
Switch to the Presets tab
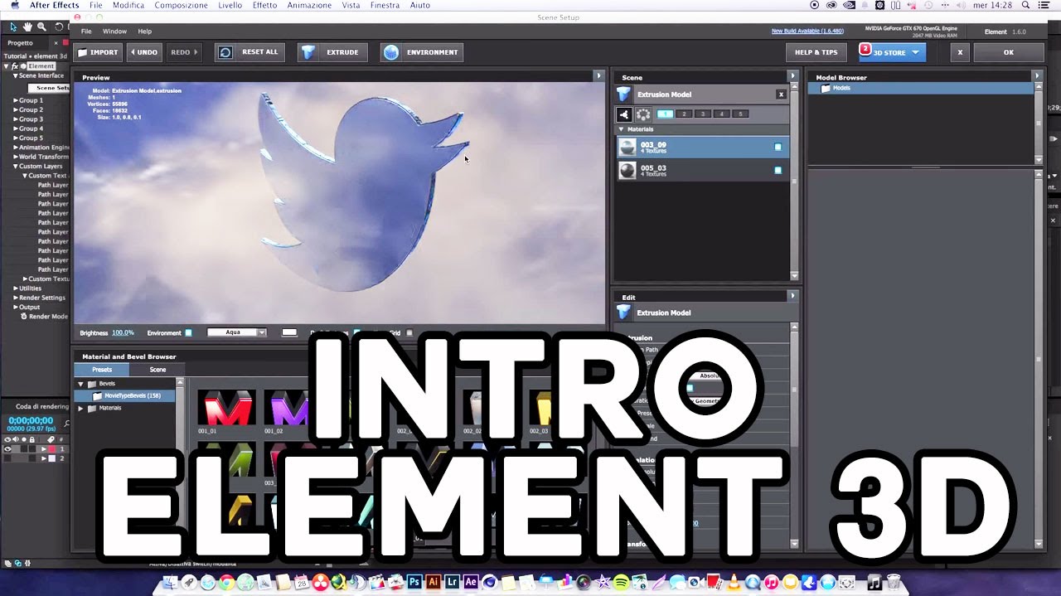point(102,370)
